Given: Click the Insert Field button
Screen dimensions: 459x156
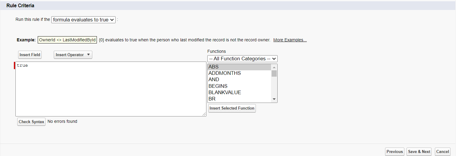Looking at the screenshot, I should pyautogui.click(x=30, y=55).
